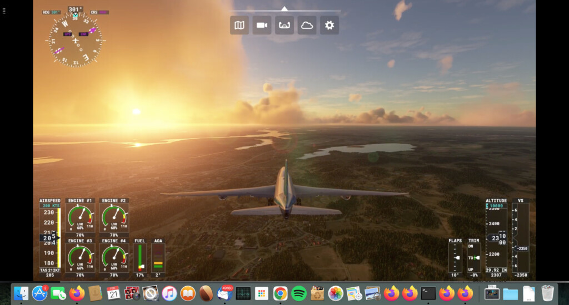The height and width of the screenshot is (305, 569).
Task: Click the ALTITUDE tape
Action: pyautogui.click(x=496, y=238)
